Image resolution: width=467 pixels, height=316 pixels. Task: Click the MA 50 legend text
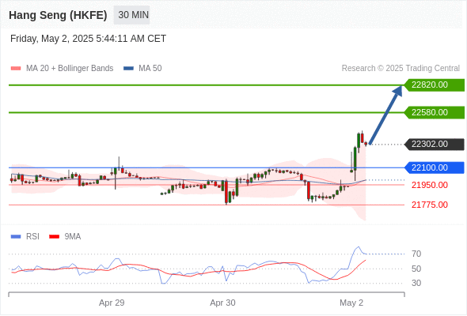coord(150,69)
